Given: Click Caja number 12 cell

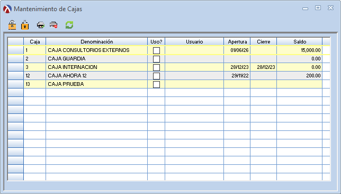Looking at the screenshot, I should click(x=35, y=76).
